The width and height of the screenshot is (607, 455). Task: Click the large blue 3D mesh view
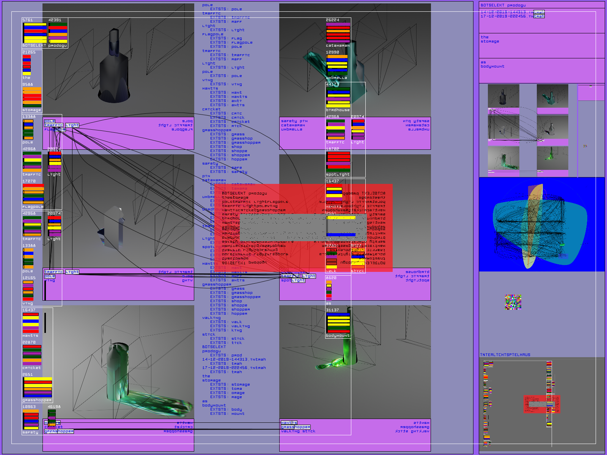pos(541,224)
